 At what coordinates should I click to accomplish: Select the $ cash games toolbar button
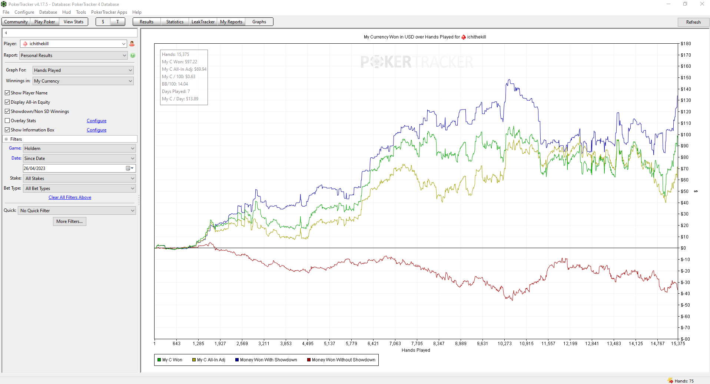103,22
